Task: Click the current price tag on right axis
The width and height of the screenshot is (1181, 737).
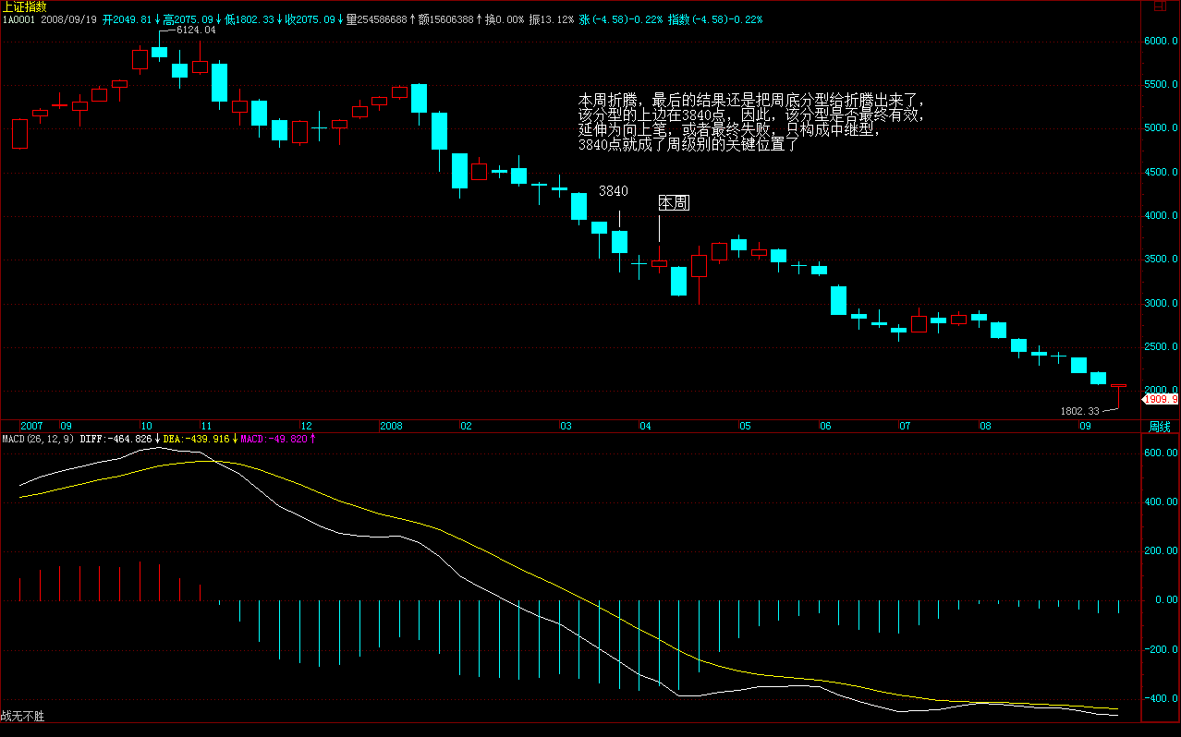Action: click(1161, 399)
